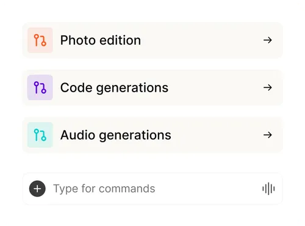Click the word Photo in first row
The image size is (305, 226).
coord(78,40)
